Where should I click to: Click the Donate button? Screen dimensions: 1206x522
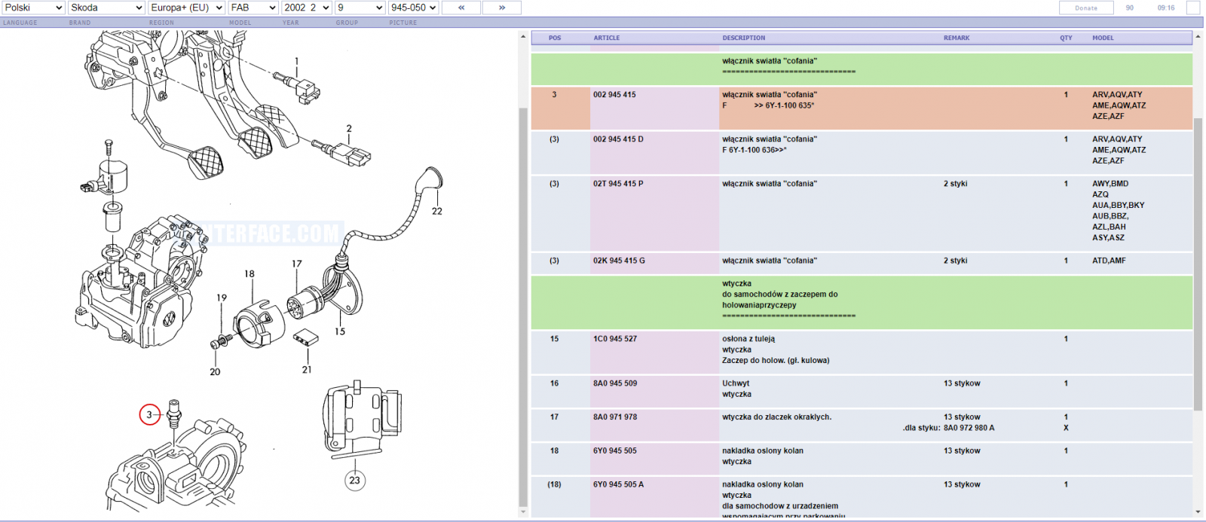[x=1086, y=8]
